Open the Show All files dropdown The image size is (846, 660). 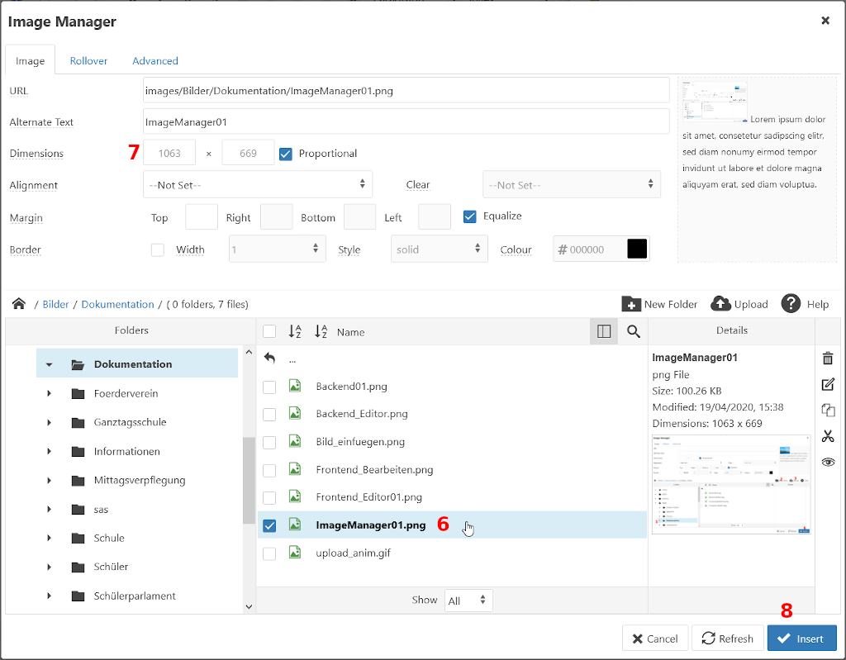[468, 600]
